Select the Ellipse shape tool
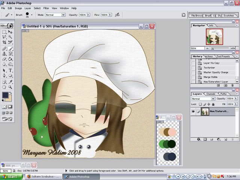240x180 pixels. point(10,75)
